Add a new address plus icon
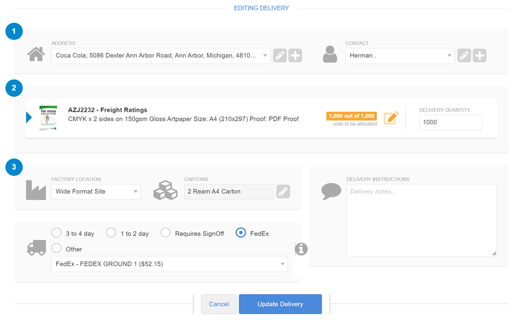Screen dimensions: 518x320 [296, 55]
